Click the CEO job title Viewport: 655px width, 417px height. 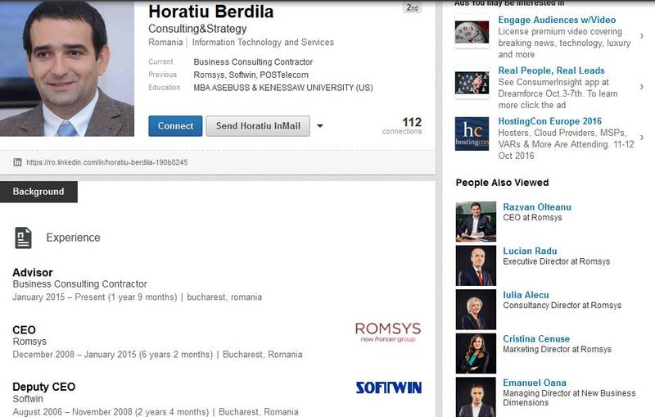click(x=24, y=329)
